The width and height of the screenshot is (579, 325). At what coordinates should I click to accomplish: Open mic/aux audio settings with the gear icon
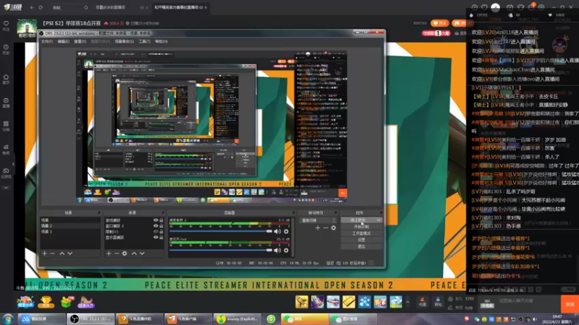(x=286, y=250)
